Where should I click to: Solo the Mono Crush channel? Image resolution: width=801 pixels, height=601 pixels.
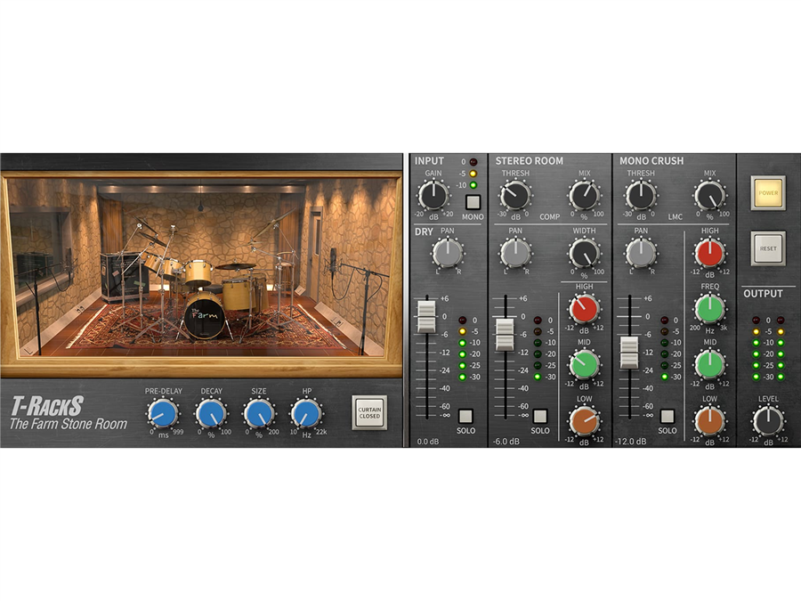pyautogui.click(x=667, y=416)
